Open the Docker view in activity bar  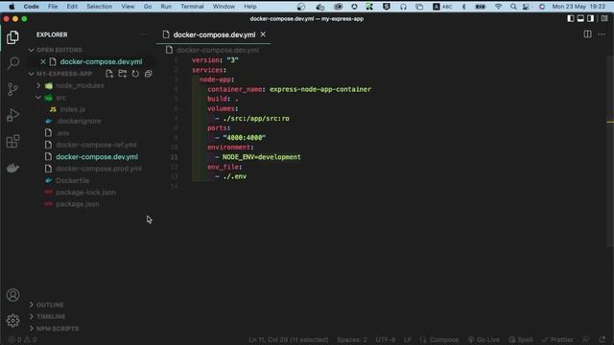coord(12,168)
